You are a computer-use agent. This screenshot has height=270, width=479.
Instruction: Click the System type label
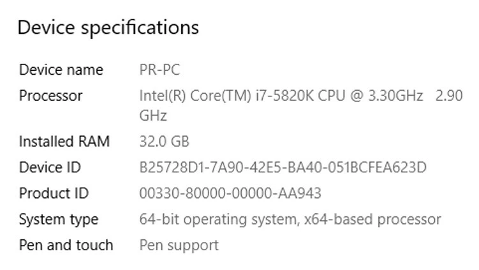(58, 220)
